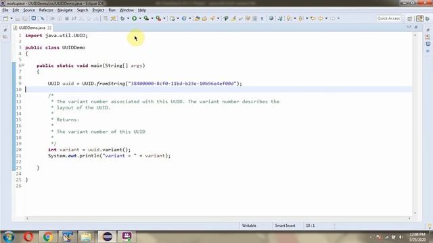Open the External Tools dropdown arrow

click(x=164, y=18)
